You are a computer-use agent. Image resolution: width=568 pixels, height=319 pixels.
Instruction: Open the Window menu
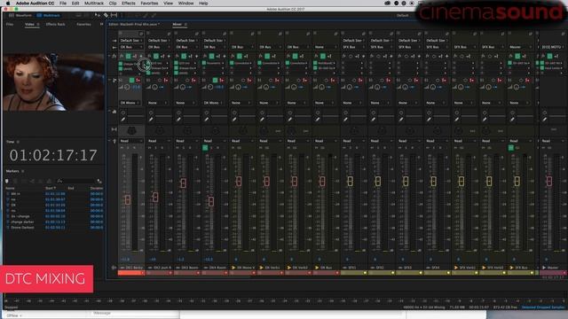tap(185, 4)
